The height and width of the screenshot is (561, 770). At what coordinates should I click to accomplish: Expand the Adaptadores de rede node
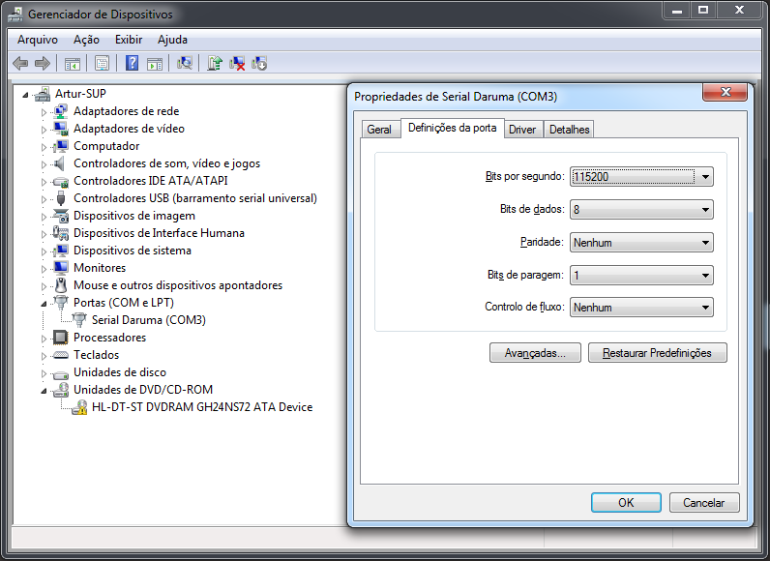pos(44,112)
